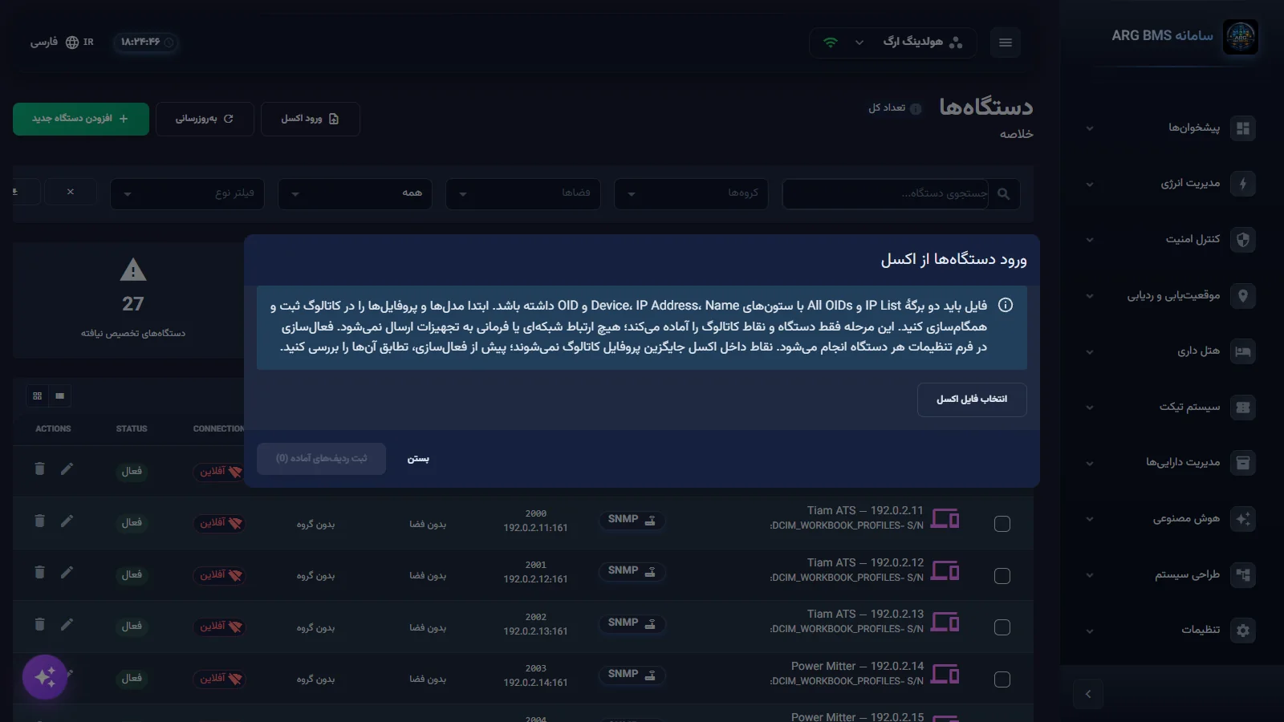Open the مدیریت دارایی‌ها asset management menu
The height and width of the screenshot is (722, 1284).
[x=1172, y=463]
